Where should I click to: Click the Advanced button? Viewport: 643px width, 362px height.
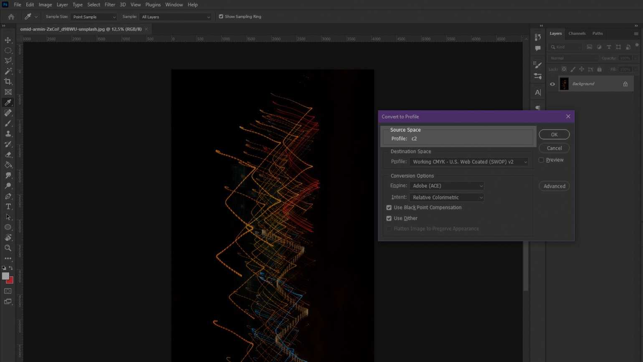tap(554, 186)
